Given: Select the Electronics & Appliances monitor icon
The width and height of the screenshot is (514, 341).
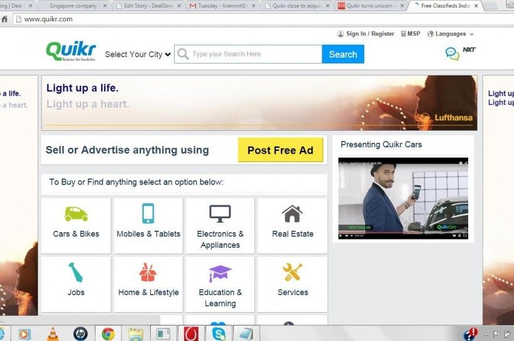Looking at the screenshot, I should tap(220, 214).
